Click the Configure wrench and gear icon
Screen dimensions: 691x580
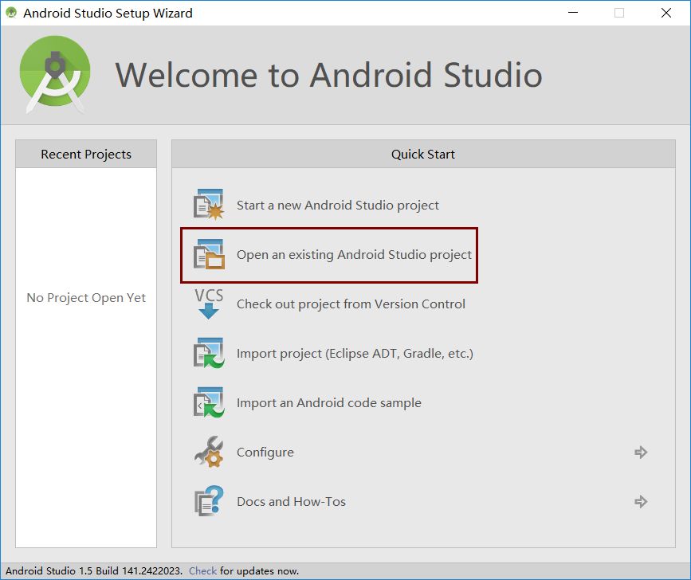point(209,452)
